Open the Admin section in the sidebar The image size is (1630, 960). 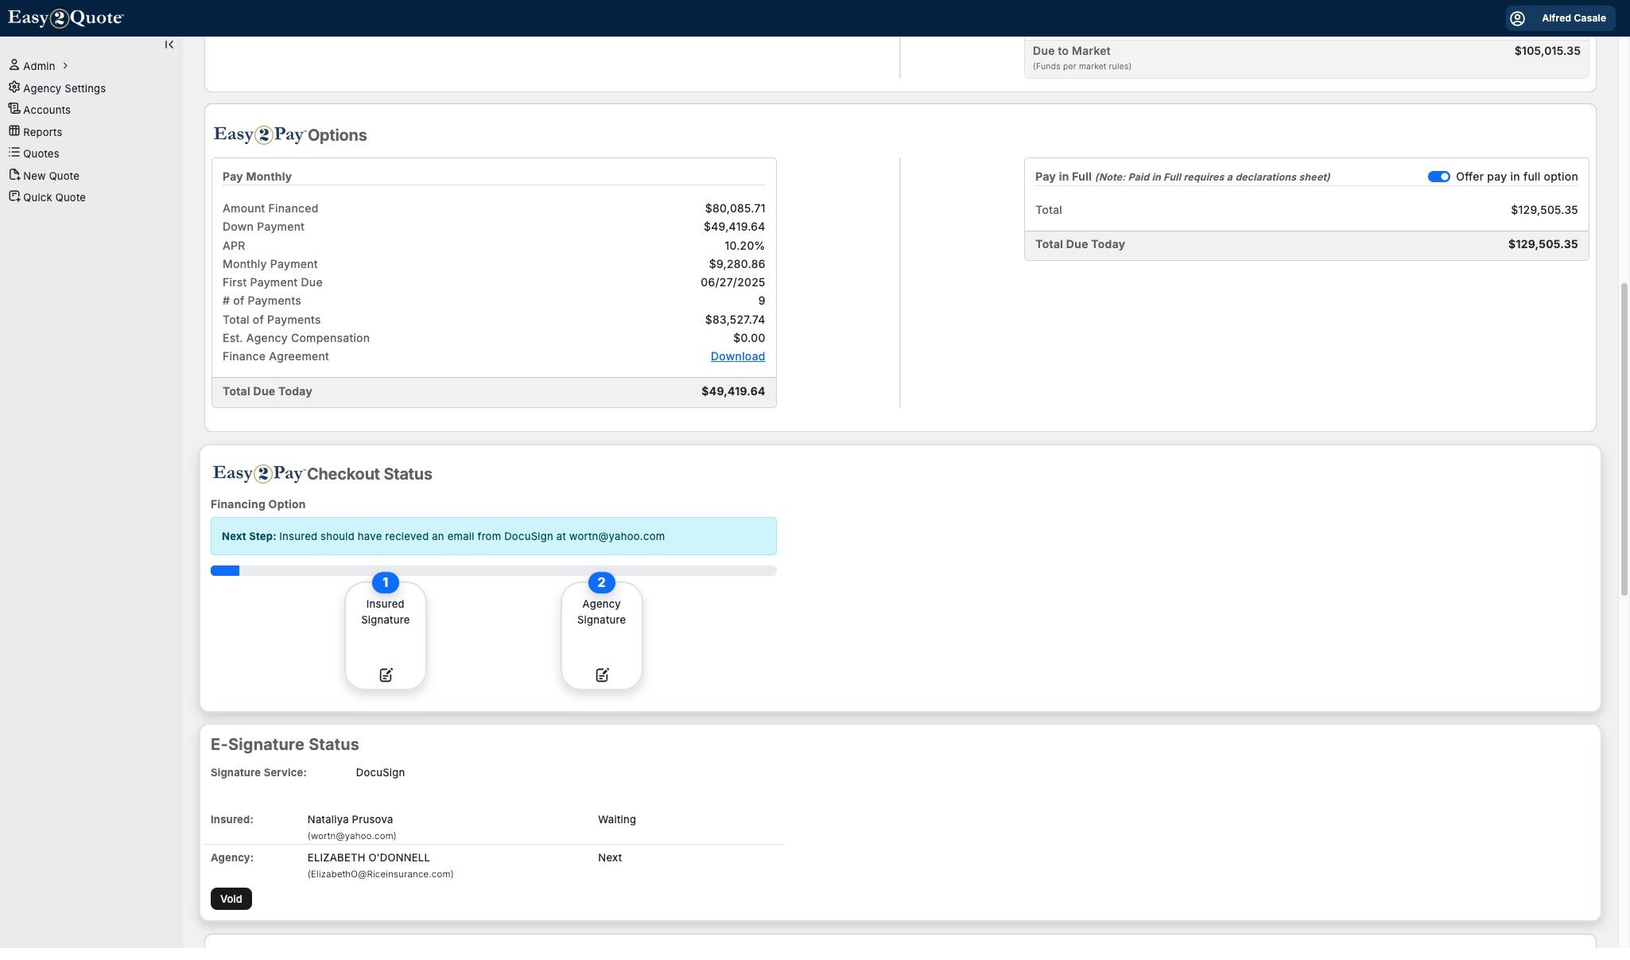tap(39, 65)
